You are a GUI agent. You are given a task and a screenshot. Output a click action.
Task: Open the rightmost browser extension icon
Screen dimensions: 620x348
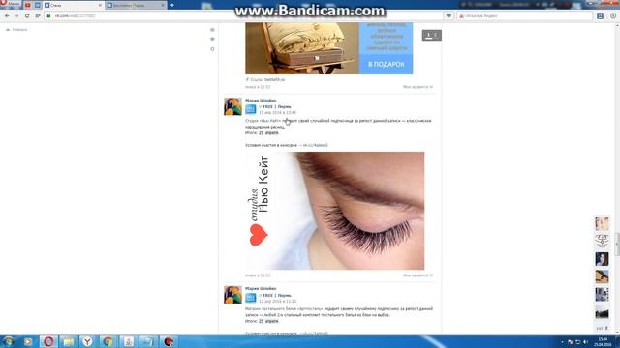click(x=613, y=15)
